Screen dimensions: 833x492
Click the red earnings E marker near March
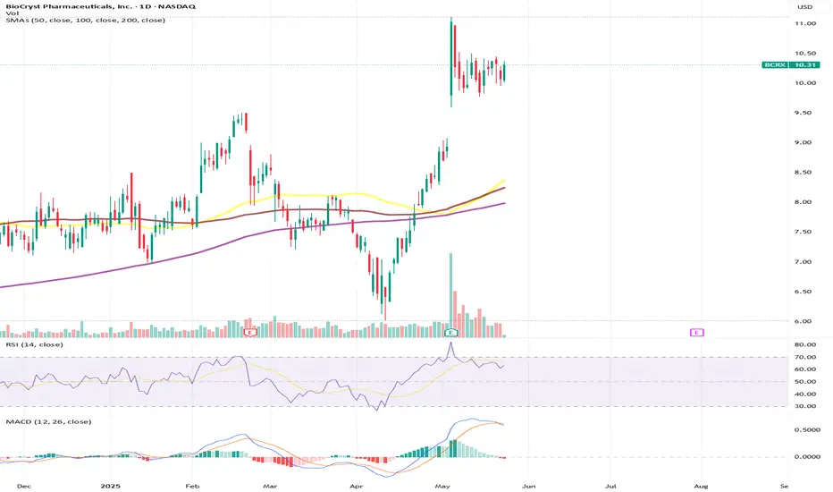tap(249, 333)
